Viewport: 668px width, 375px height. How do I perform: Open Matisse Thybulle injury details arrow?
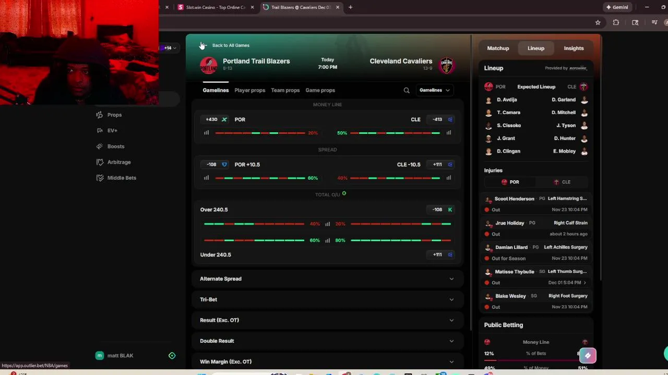584,283
